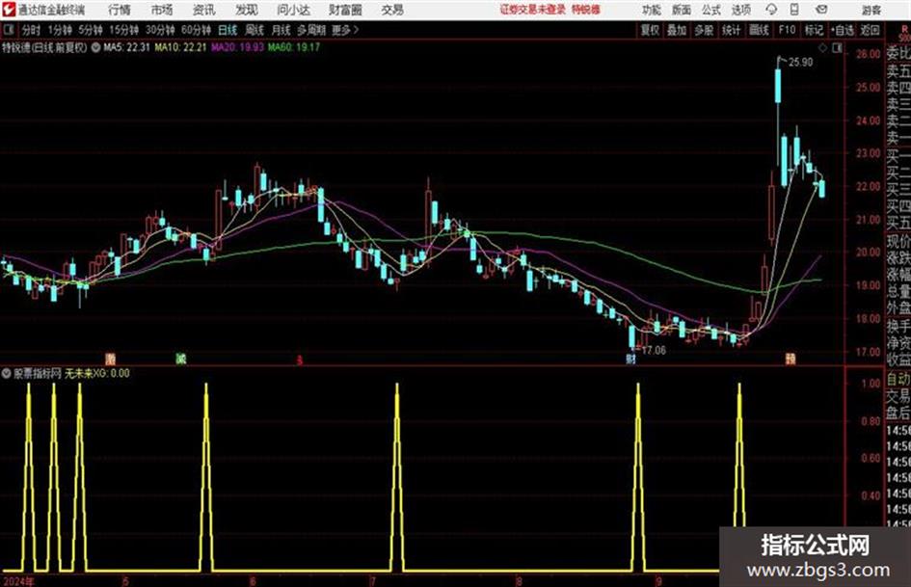Click the 标记 mark button
The height and width of the screenshot is (587, 911).
coord(814,30)
